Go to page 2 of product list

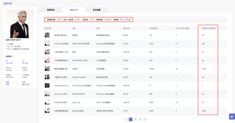135,119
